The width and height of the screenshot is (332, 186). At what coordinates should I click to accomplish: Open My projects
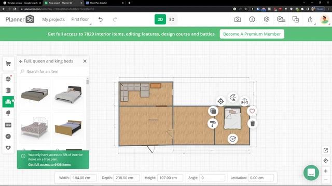pyautogui.click(x=53, y=20)
